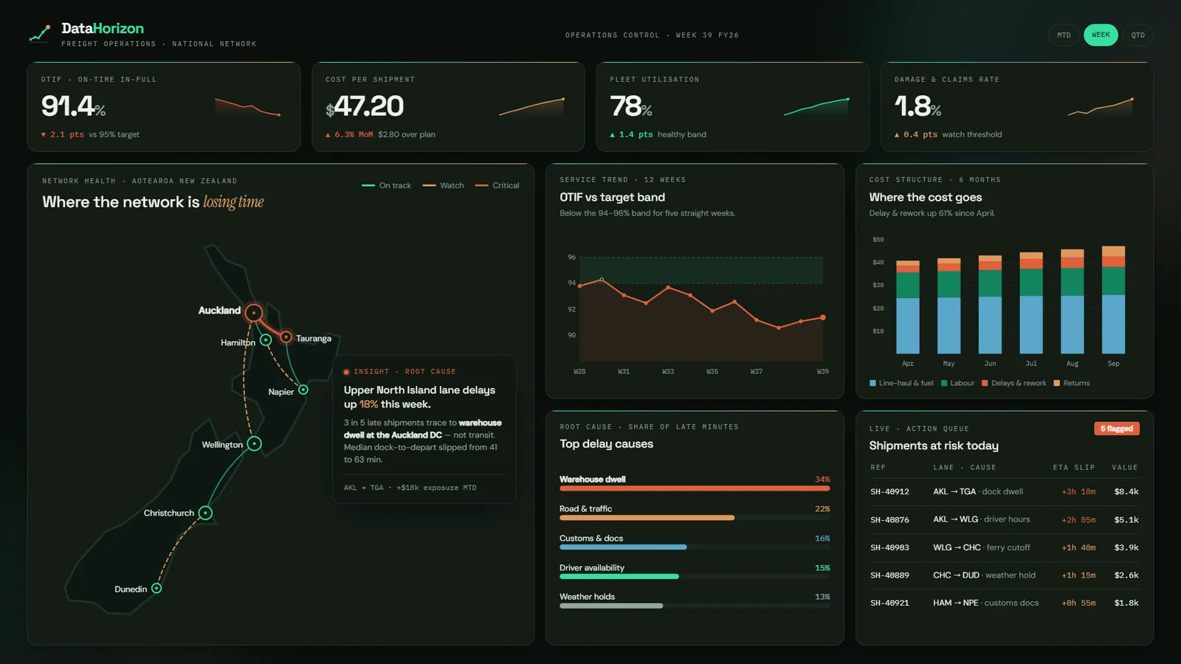Click the 5 flagged badge
Viewport: 1181px width, 664px height.
pos(1117,429)
